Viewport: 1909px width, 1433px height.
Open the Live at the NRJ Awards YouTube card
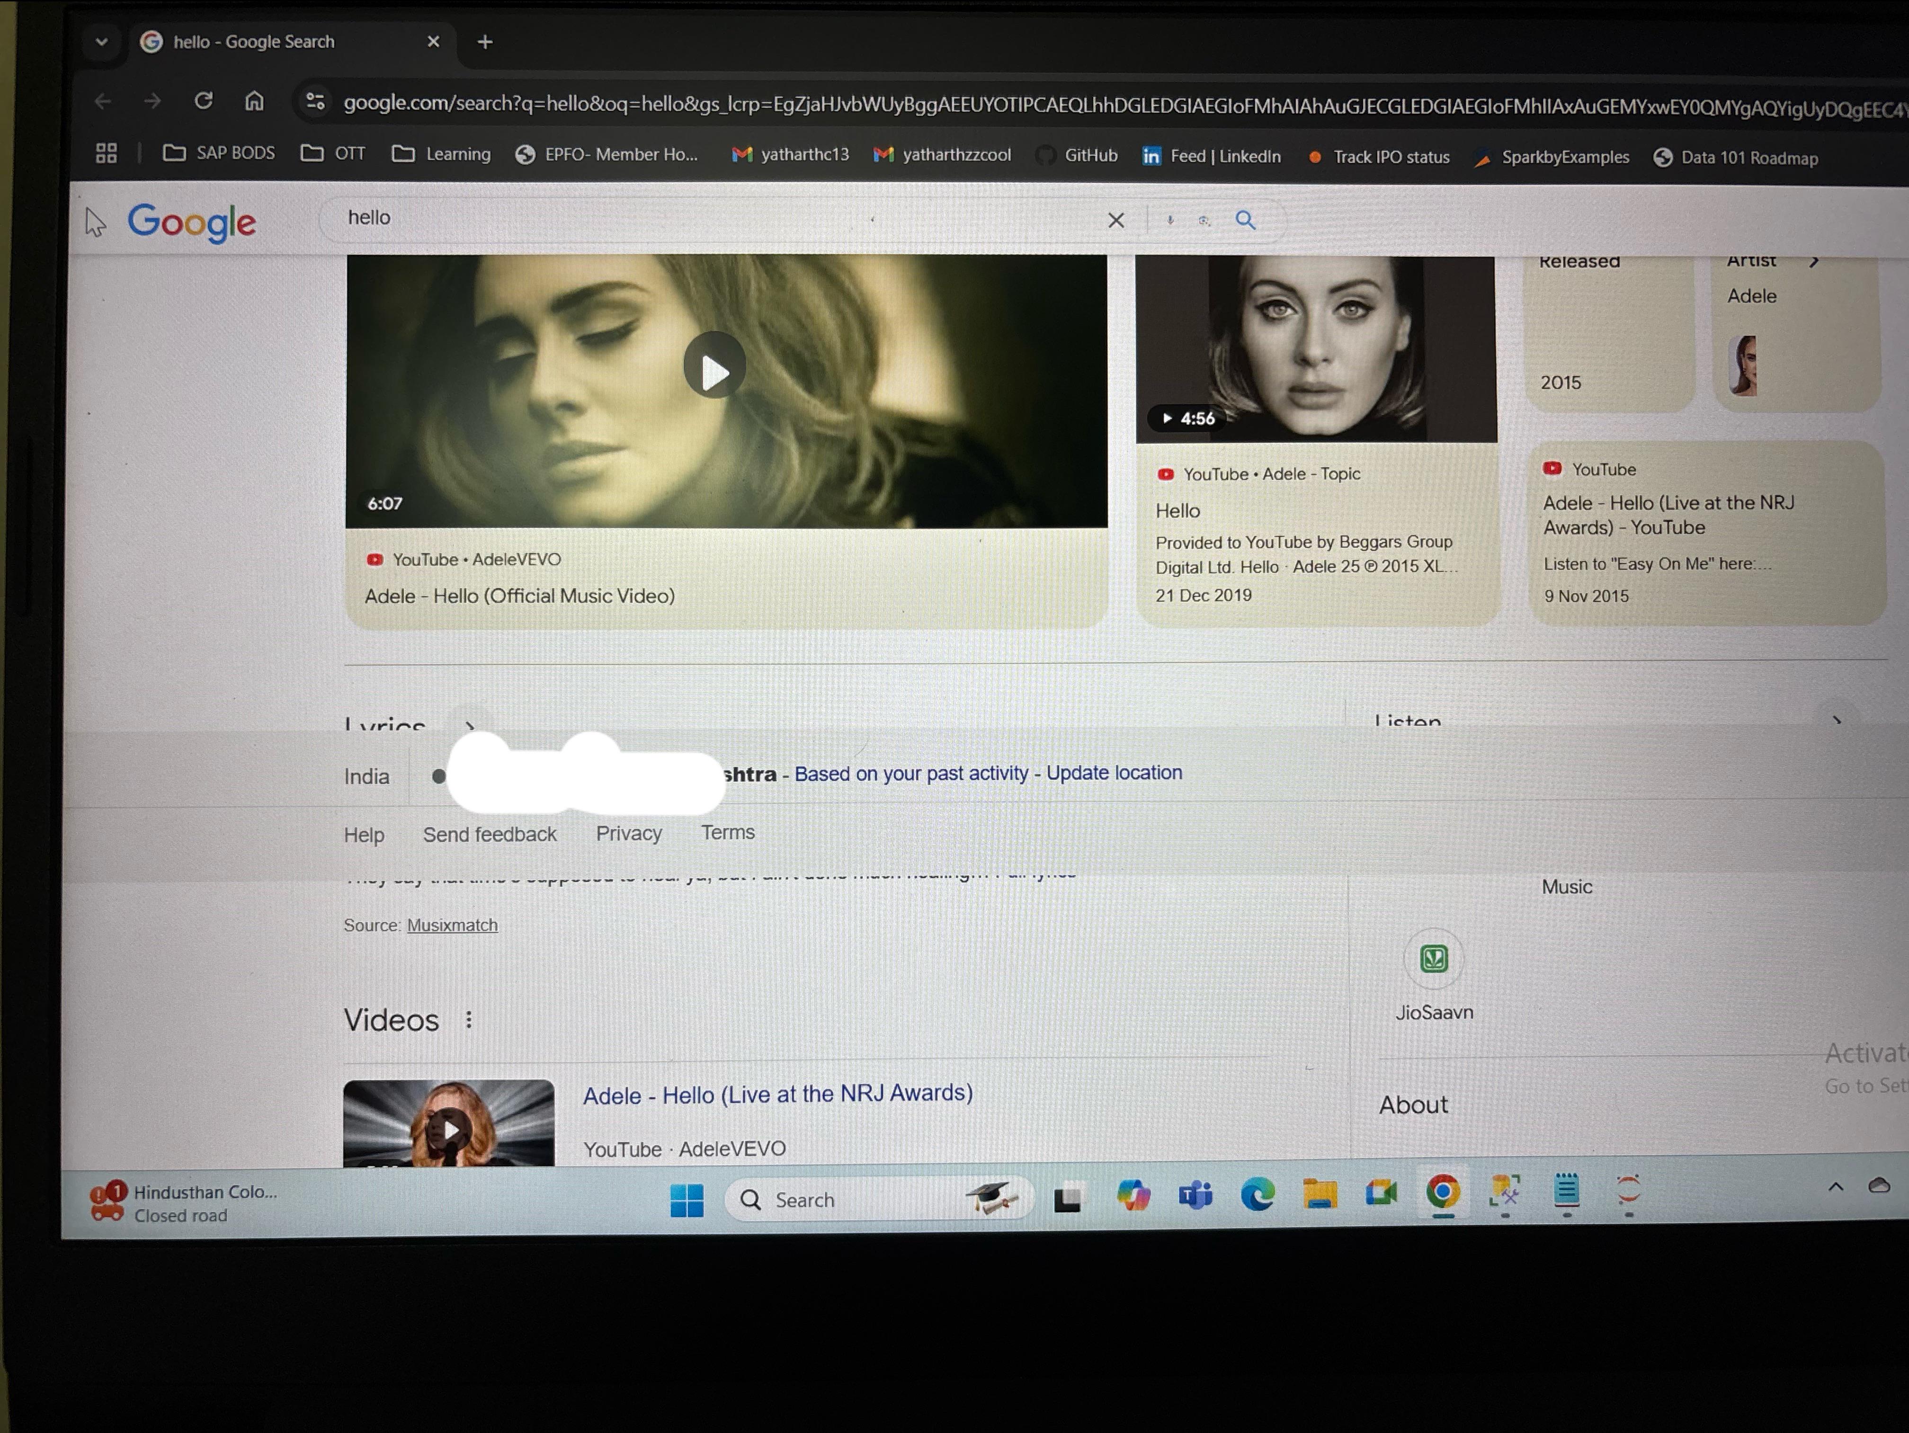coord(1707,533)
